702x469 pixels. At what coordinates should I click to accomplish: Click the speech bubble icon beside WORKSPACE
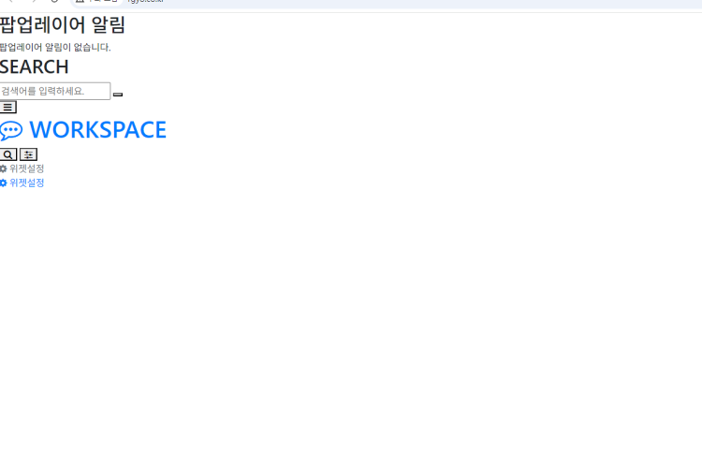point(11,131)
